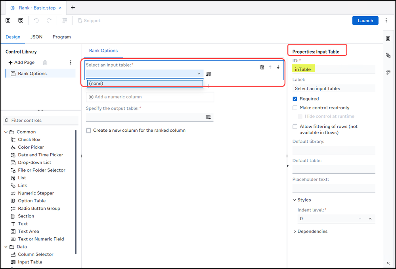Click the Default library field
This screenshot has width=396, height=269.
[x=334, y=150]
